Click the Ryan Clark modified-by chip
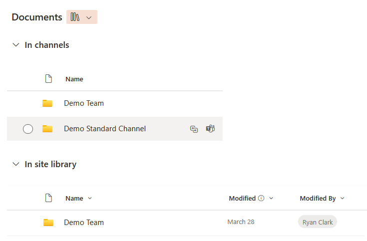 pyautogui.click(x=318, y=222)
